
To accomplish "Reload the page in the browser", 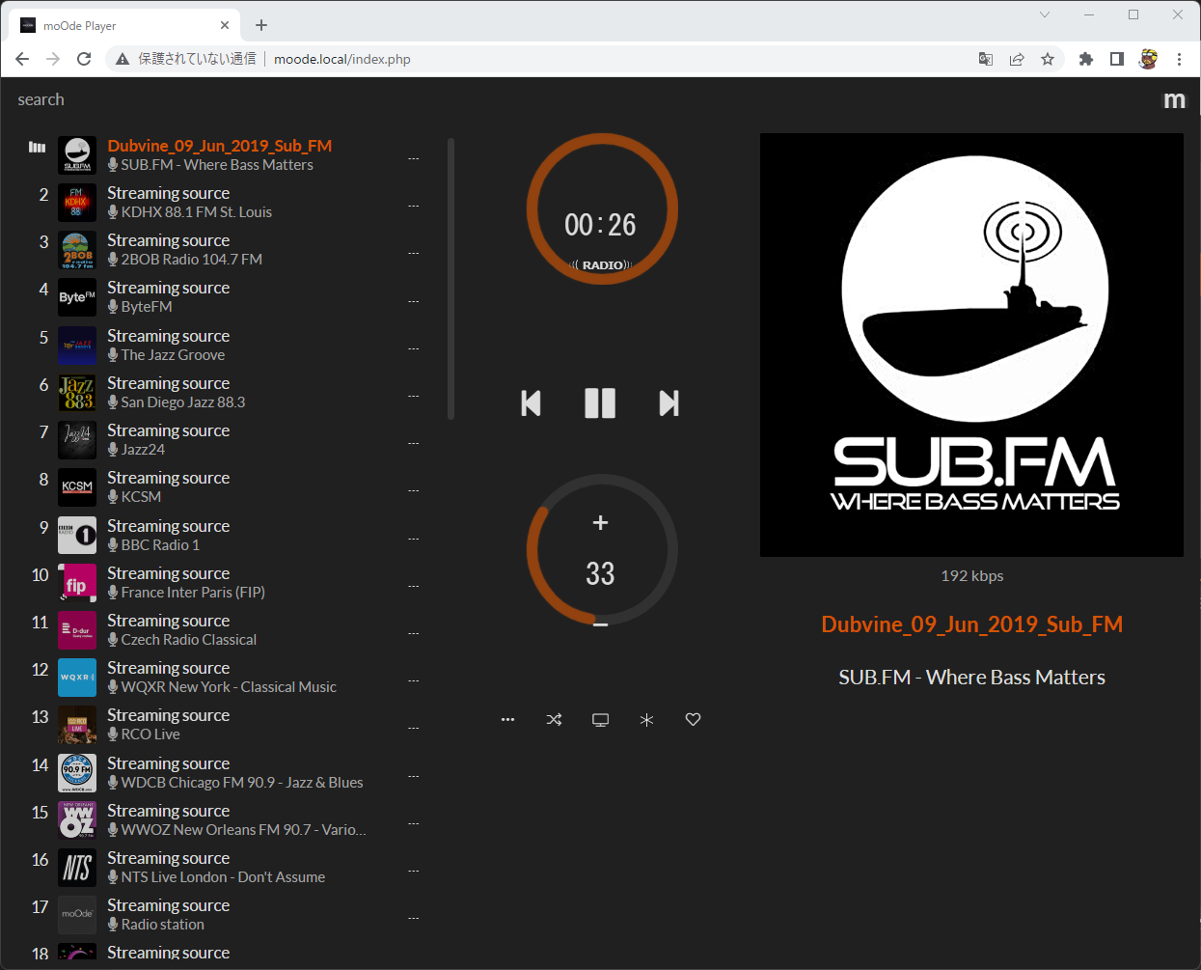I will pos(84,60).
